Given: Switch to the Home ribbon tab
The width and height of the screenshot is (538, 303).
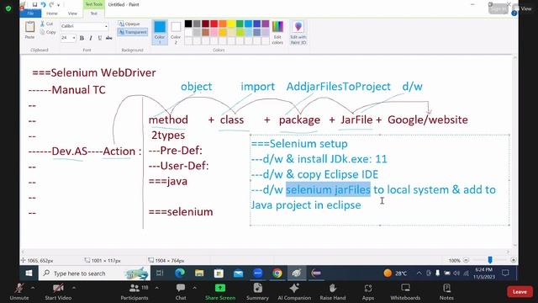Looking at the screenshot, I should tap(52, 13).
